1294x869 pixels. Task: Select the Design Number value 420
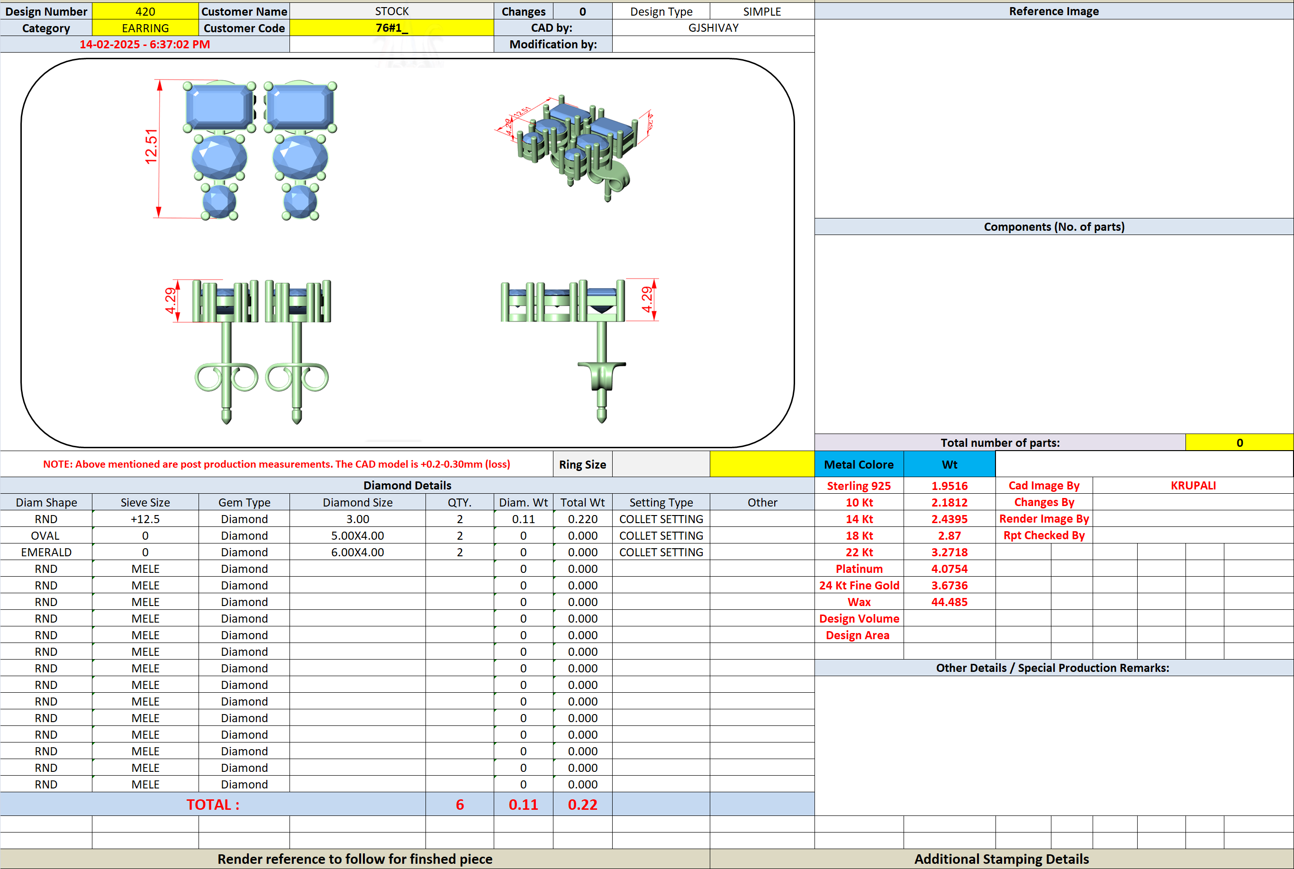point(145,11)
